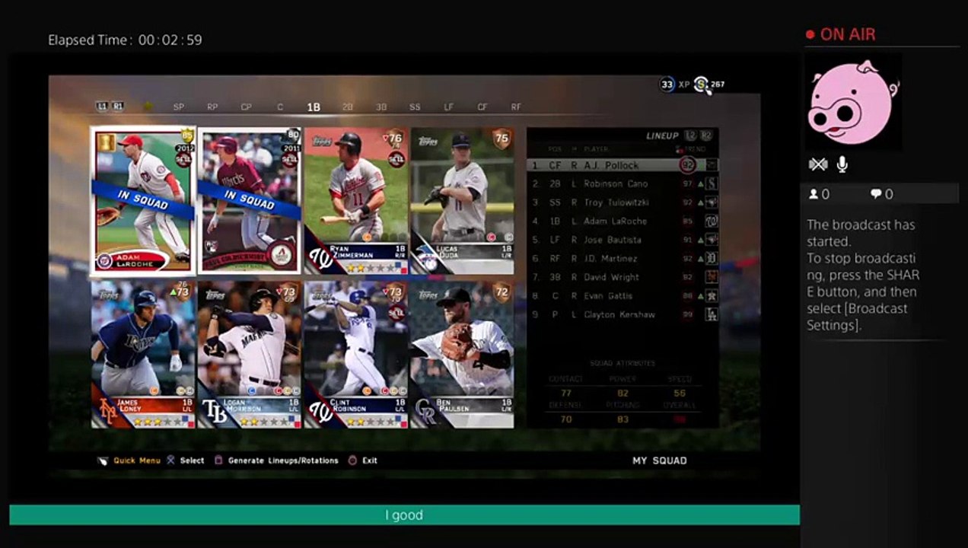Select lineup row Evan Gattis
968x548 pixels.
tap(623, 296)
